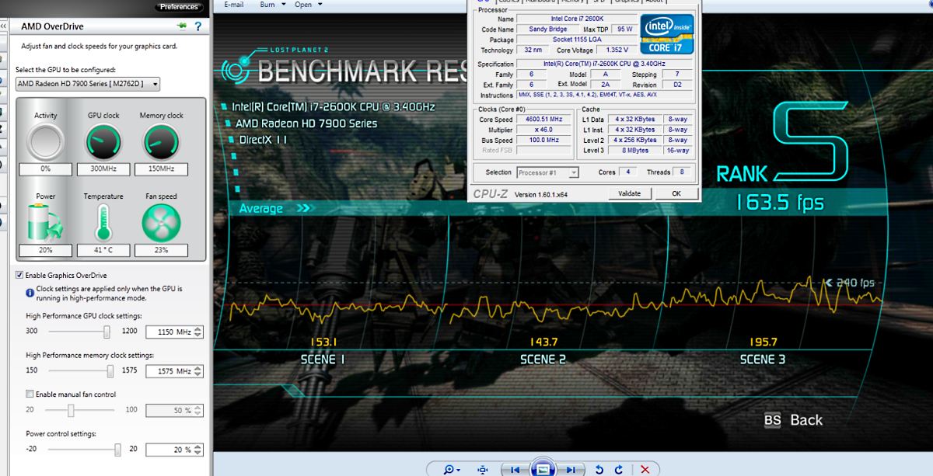933x476 pixels.
Task: Click Back in the benchmark results
Action: (x=806, y=420)
